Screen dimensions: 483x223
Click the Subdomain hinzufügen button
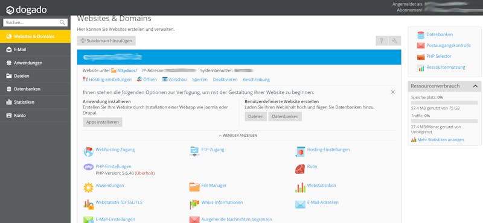point(106,40)
